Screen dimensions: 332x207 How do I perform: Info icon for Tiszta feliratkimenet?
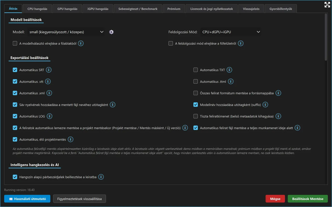tap(278, 116)
